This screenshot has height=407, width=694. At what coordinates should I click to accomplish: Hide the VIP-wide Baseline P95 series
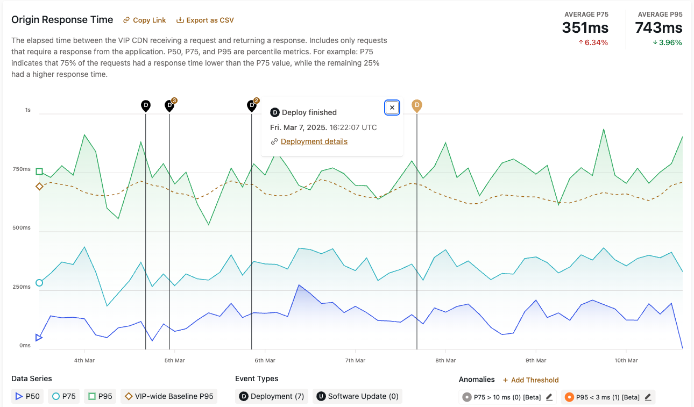(168, 397)
